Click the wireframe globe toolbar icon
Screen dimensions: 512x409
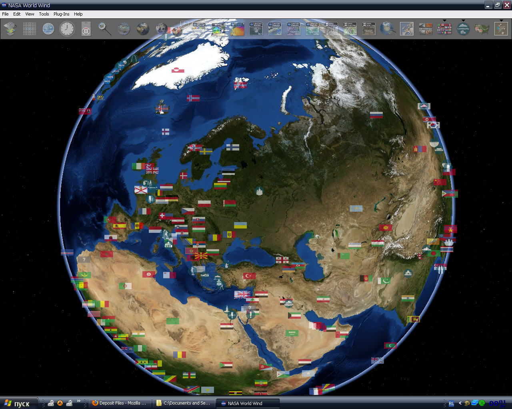[48, 29]
